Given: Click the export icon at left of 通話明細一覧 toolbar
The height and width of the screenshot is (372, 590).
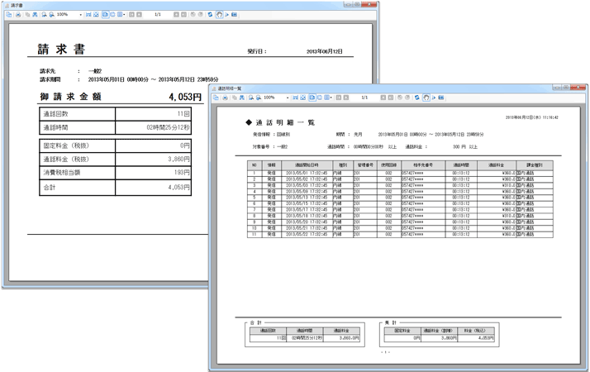Looking at the screenshot, I should click(216, 98).
